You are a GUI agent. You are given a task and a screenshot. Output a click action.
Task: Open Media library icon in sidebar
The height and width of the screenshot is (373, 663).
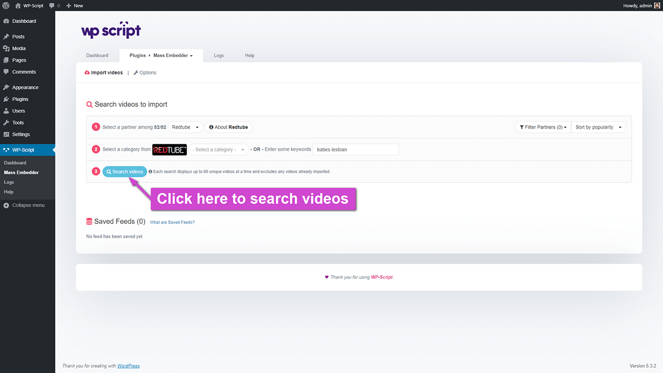coord(6,49)
